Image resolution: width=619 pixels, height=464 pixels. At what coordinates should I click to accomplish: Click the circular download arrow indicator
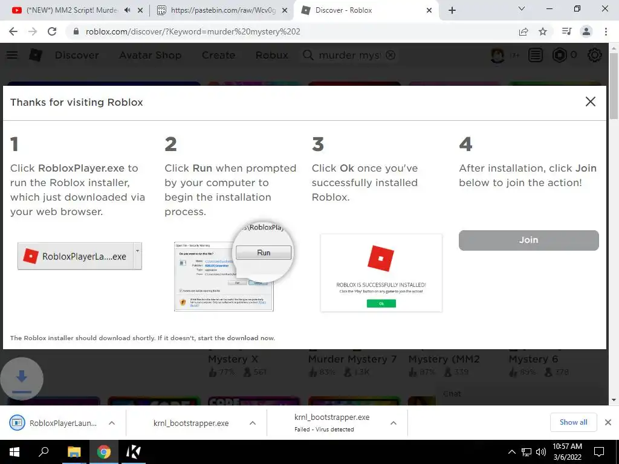tap(22, 379)
